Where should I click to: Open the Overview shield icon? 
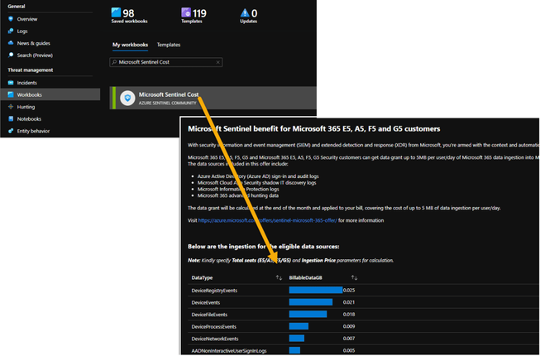(11, 19)
